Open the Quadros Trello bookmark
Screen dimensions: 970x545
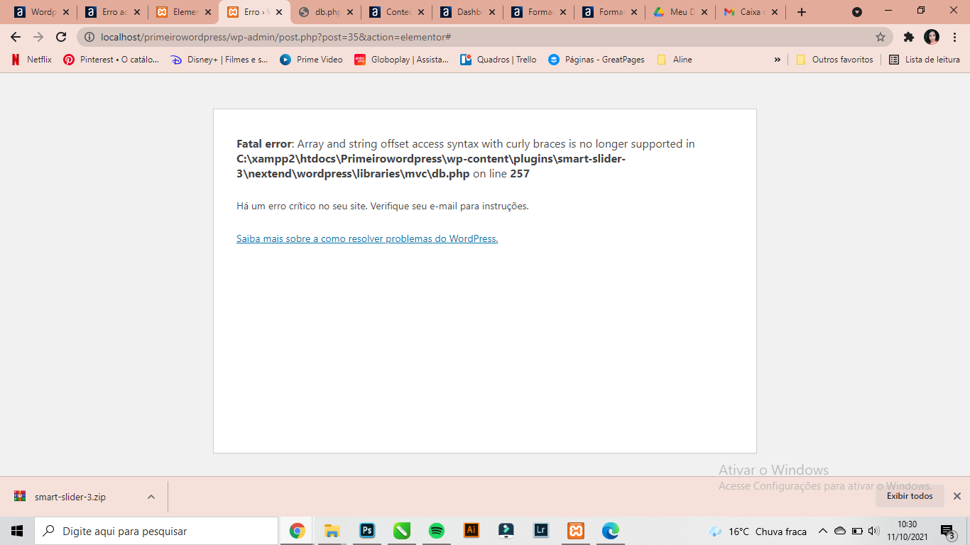click(498, 60)
